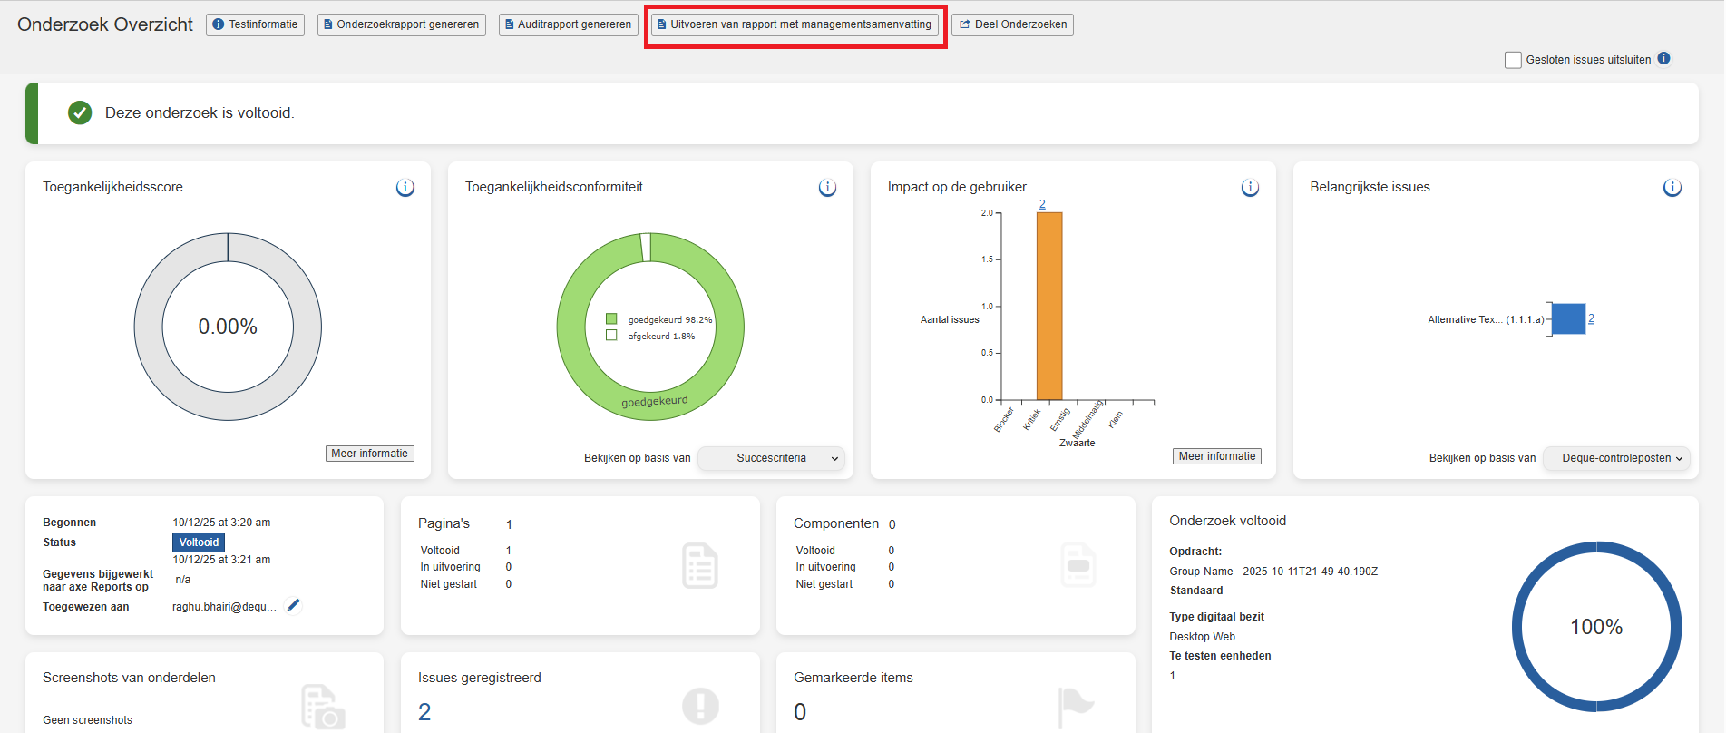Viewport: 1726px width, 733px height.
Task: Open the Succescriteria dropdown
Action: [772, 458]
